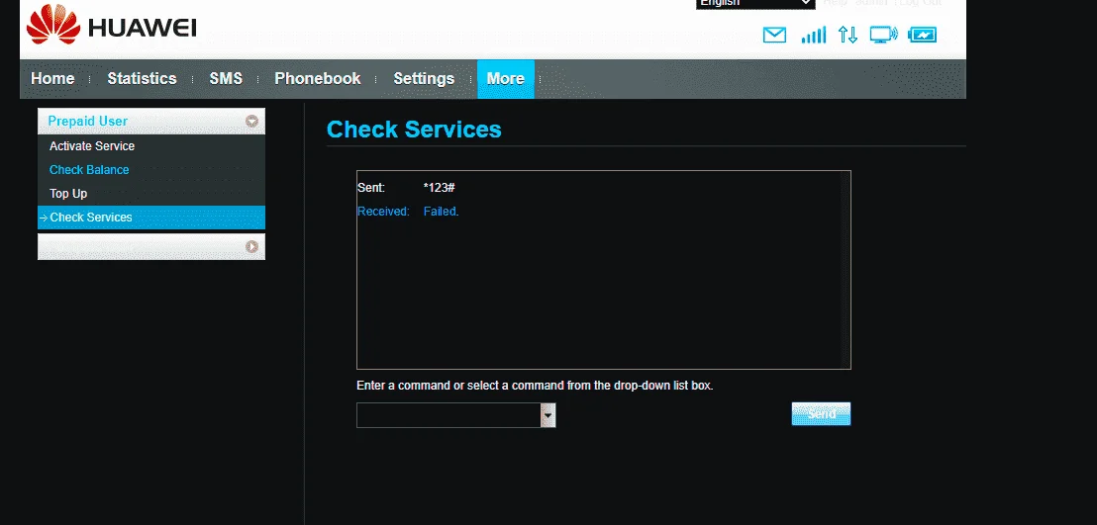Collapse the Prepaid User section arrow
The image size is (1097, 525).
click(251, 121)
